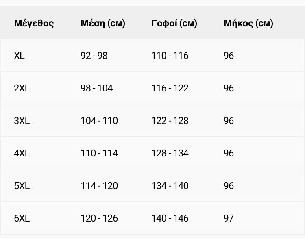Click the Μέγεθος column header

pos(34,23)
